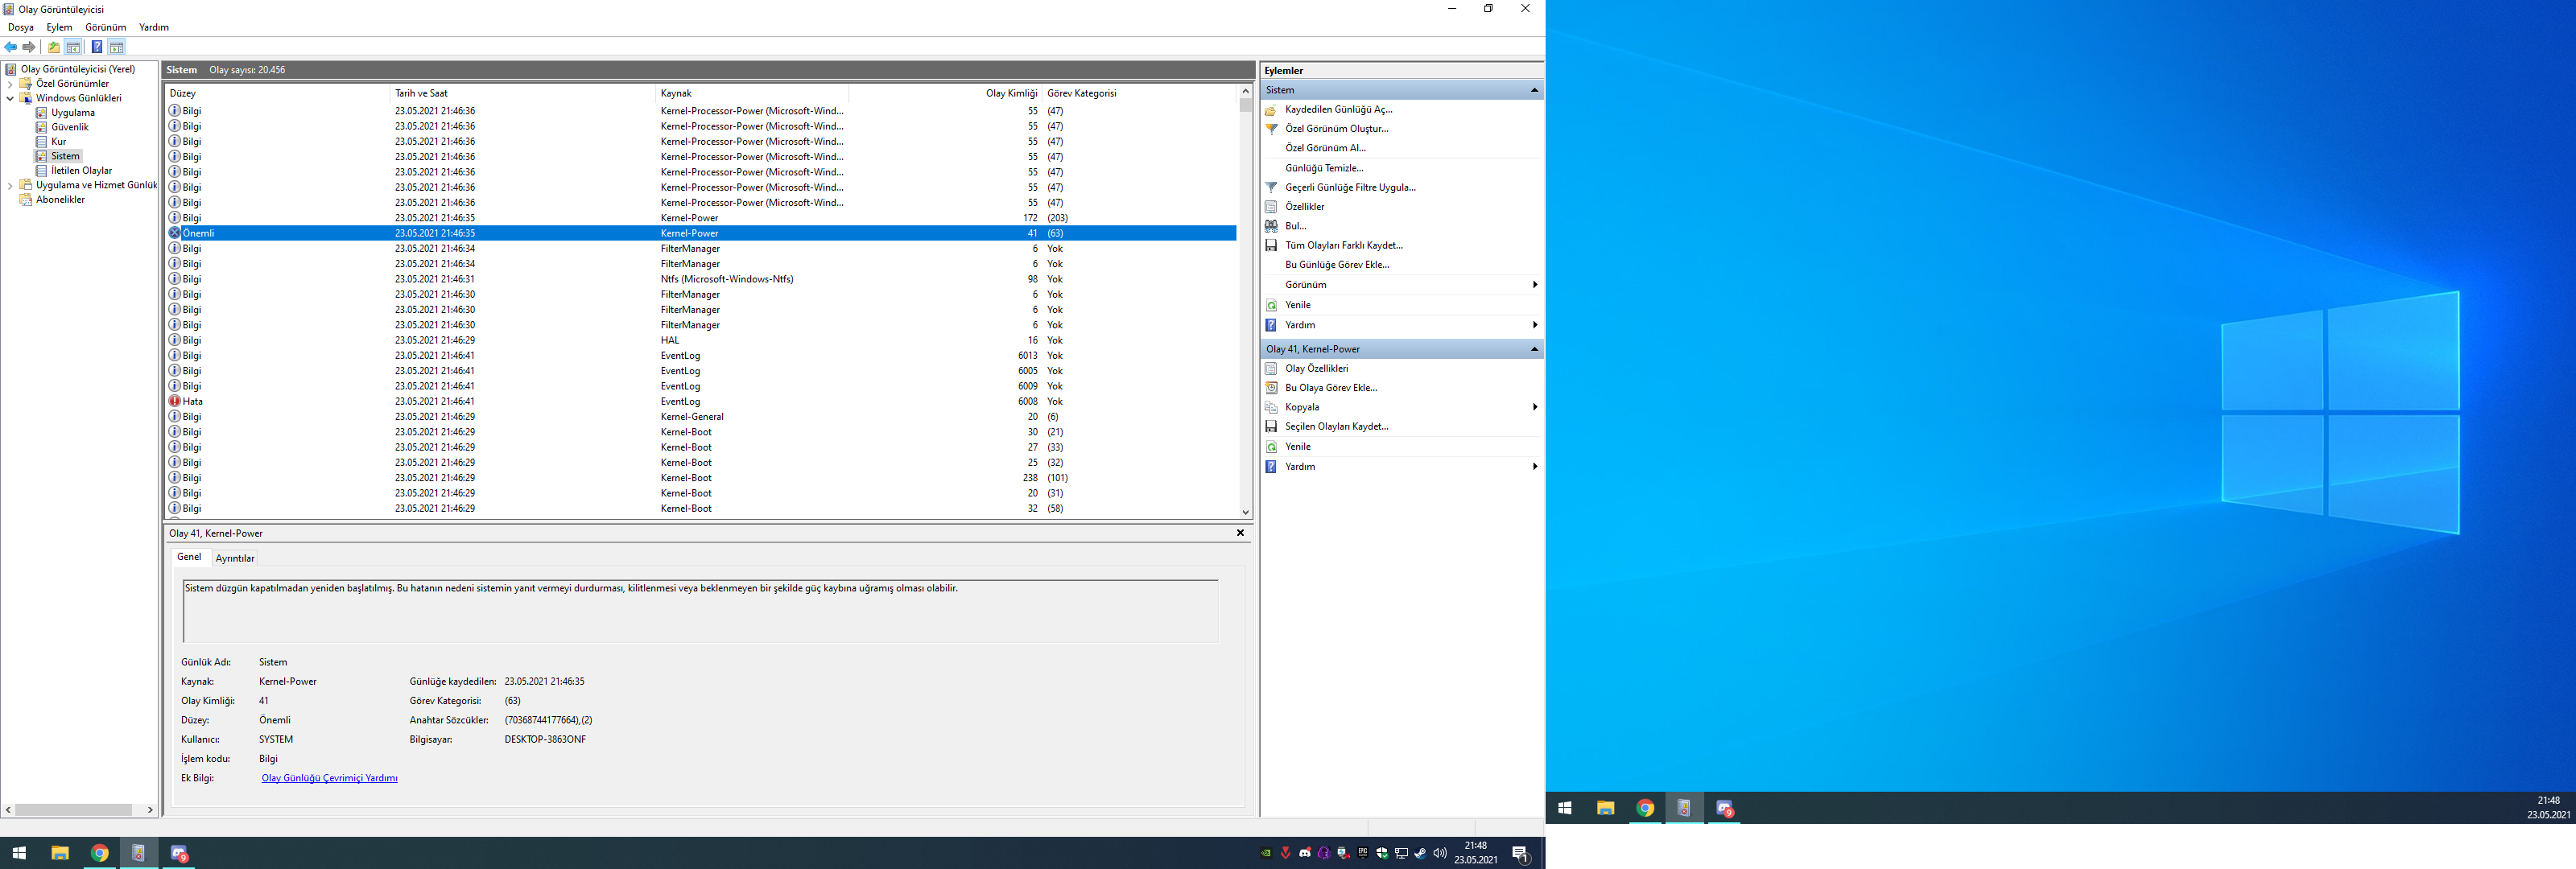Image resolution: width=2576 pixels, height=869 pixels.
Task: Open the Dosya menu
Action: [21, 27]
